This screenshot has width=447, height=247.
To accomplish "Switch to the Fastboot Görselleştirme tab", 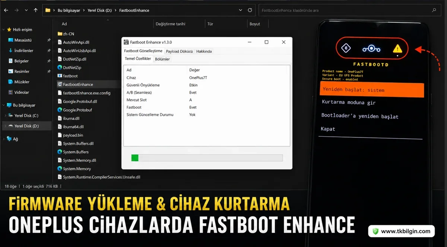I will click(x=143, y=51).
